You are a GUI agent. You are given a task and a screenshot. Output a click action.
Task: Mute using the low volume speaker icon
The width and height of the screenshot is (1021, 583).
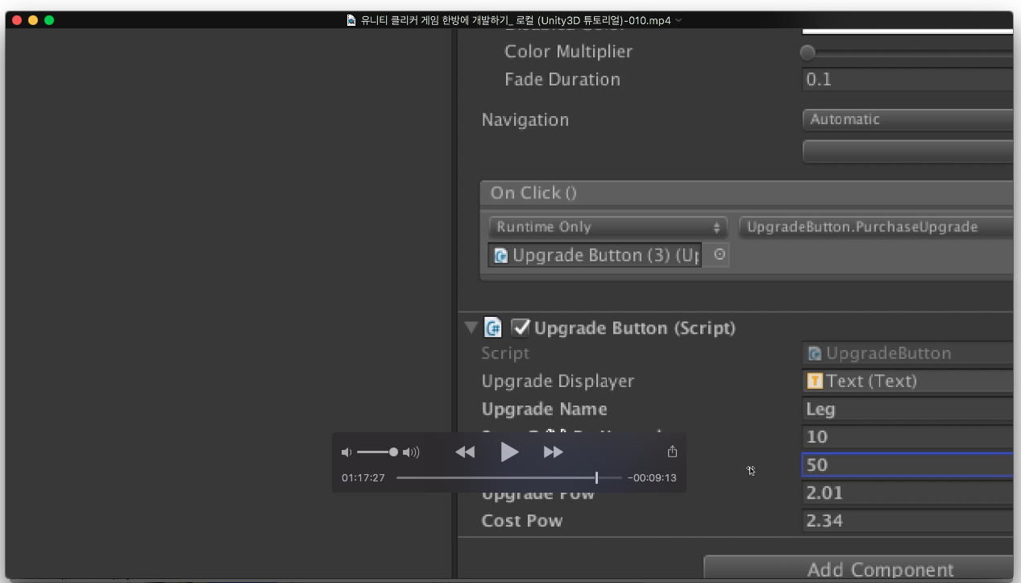coord(347,452)
